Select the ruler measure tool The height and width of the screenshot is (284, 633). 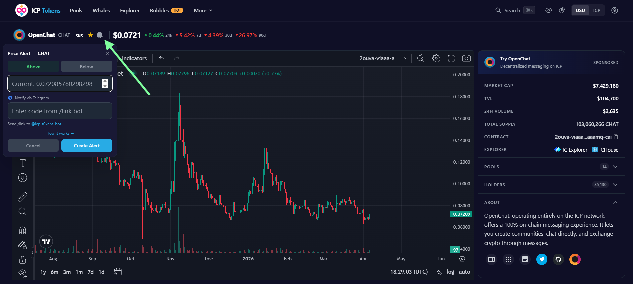coord(23,197)
